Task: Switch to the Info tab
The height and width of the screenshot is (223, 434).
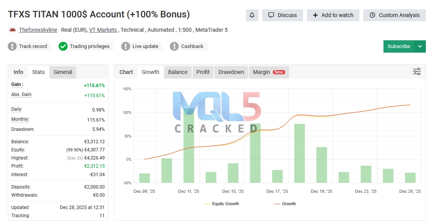Action: click(x=18, y=72)
